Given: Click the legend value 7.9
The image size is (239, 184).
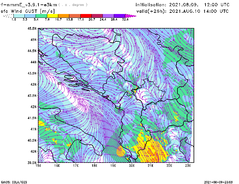Looking at the screenshot, I should [47, 19].
